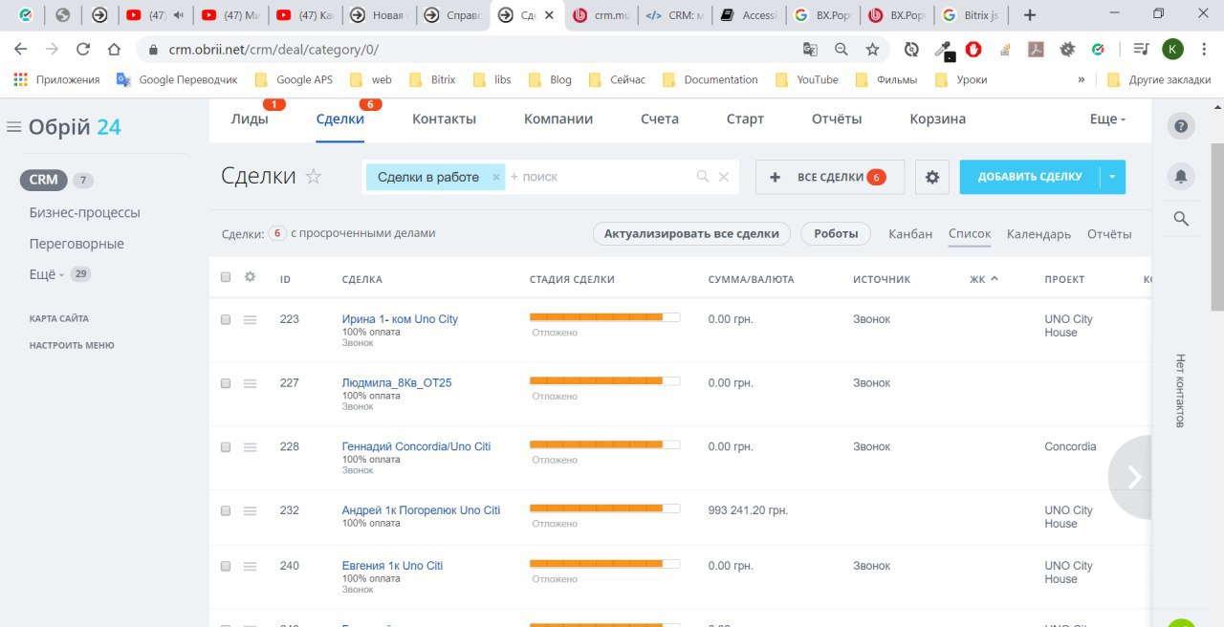Switch to the Контакты tab
The width and height of the screenshot is (1224, 627).
click(444, 119)
